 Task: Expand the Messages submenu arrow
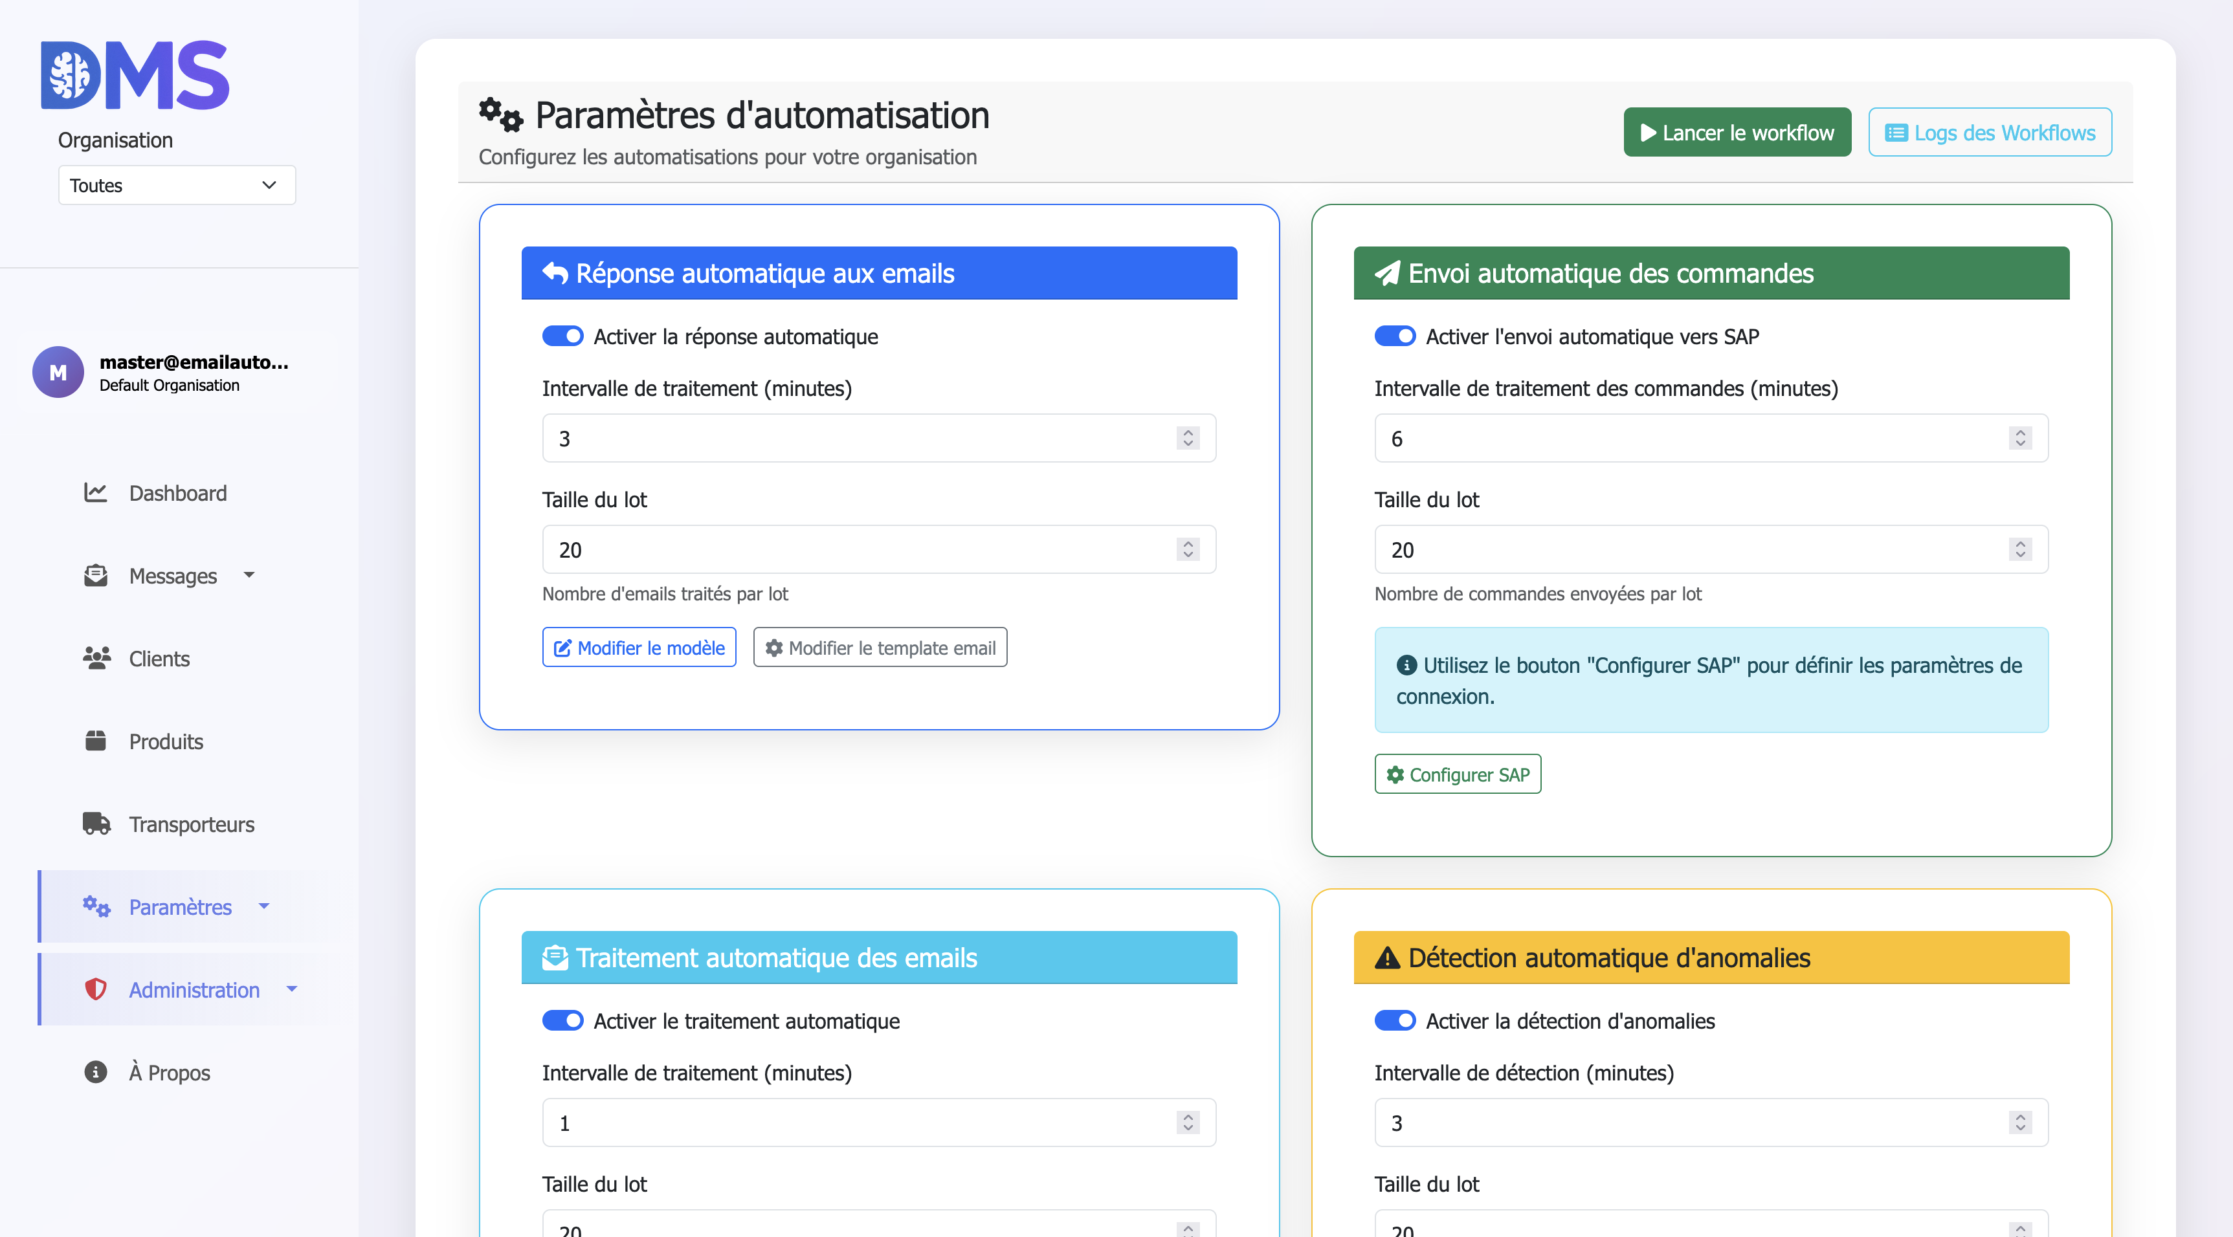pos(250,575)
